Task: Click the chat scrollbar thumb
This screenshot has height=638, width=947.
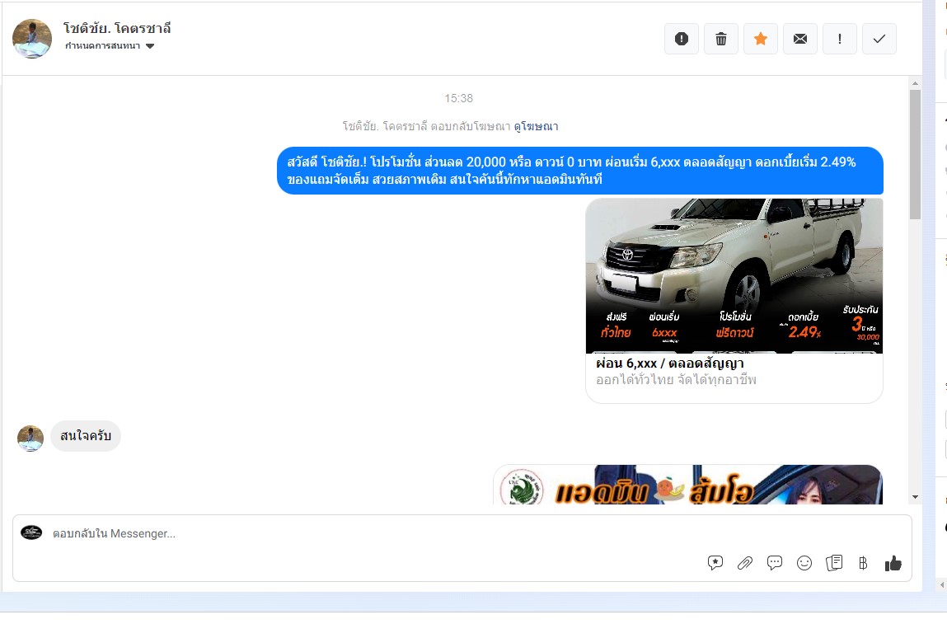Action: [x=915, y=154]
